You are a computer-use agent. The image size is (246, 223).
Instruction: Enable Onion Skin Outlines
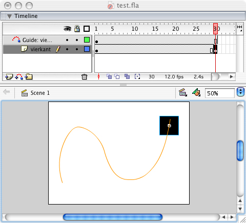click(117, 76)
